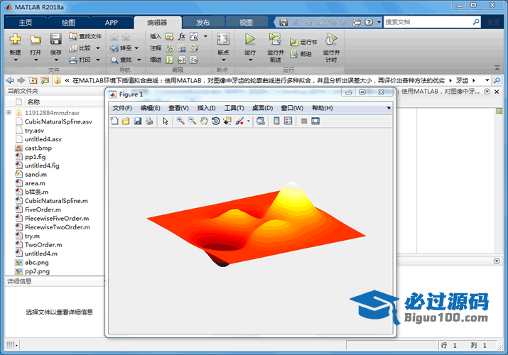
Task: Click the back arrow in address bar
Action: click(x=10, y=80)
